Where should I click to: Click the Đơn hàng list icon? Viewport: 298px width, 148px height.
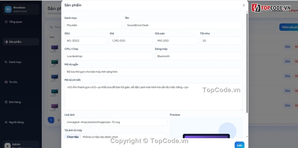(6, 102)
